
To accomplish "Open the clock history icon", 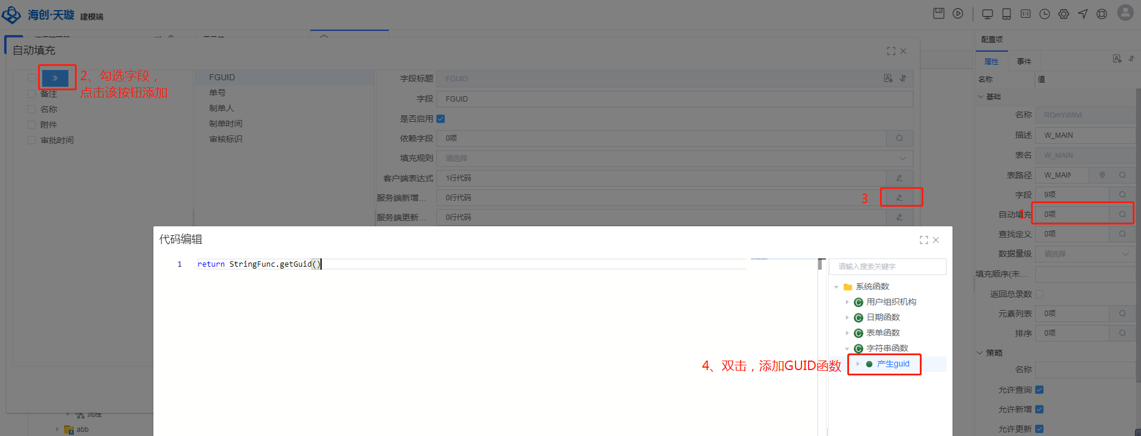I will 1045,14.
